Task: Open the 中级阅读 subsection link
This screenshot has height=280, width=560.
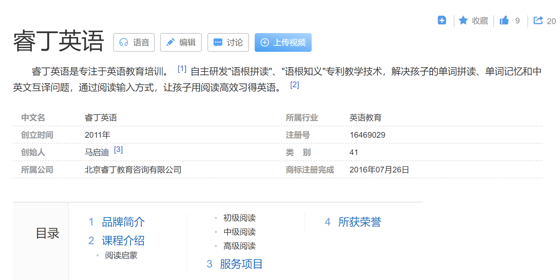Action: click(x=239, y=232)
